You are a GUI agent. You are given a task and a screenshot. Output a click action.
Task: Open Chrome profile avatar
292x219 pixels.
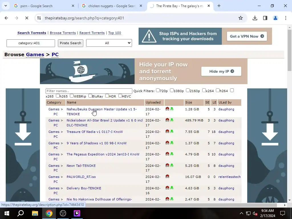tap(275, 18)
